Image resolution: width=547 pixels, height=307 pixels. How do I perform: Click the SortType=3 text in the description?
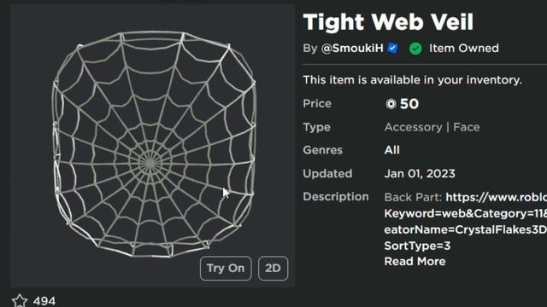[417, 246]
